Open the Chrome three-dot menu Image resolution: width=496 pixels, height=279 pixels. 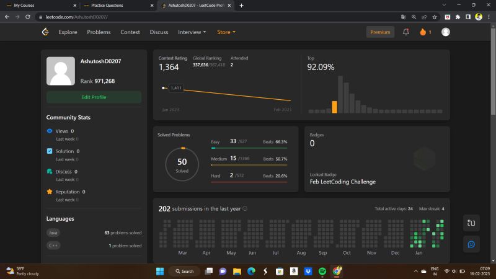coord(489,17)
